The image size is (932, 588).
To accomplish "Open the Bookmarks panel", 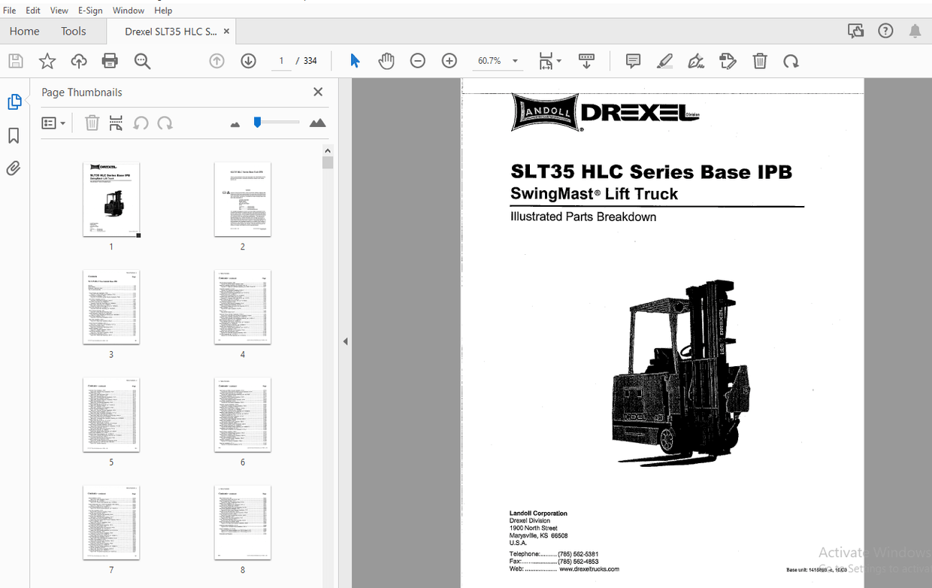I will [14, 135].
